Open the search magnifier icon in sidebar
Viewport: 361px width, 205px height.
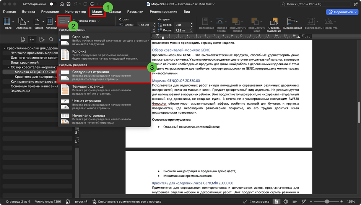click(x=51, y=40)
